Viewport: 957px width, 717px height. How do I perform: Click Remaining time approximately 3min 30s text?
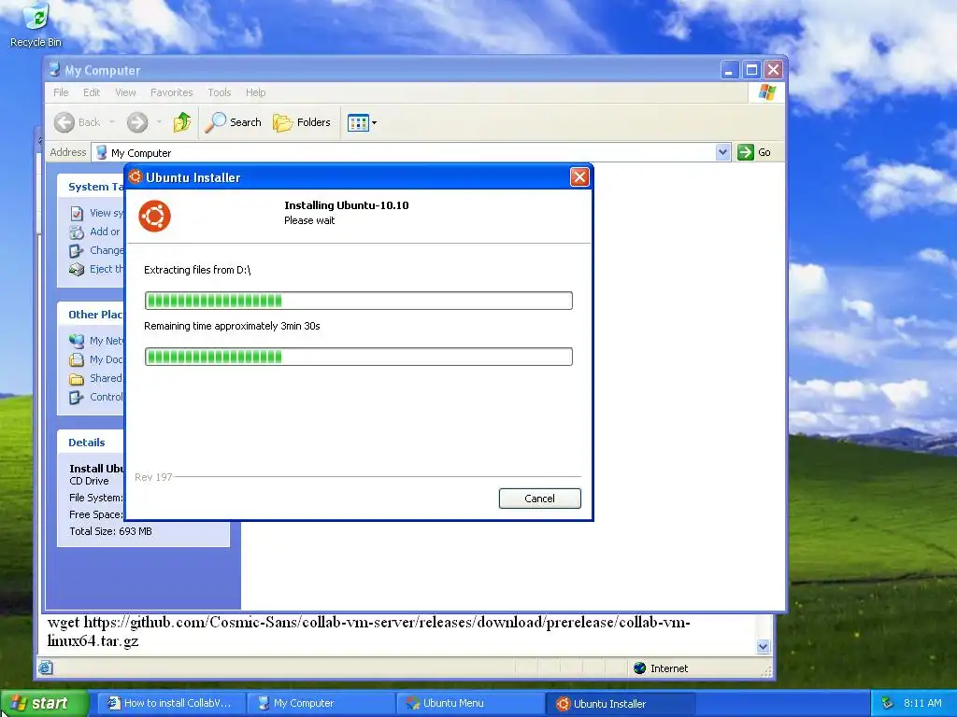pyautogui.click(x=232, y=326)
